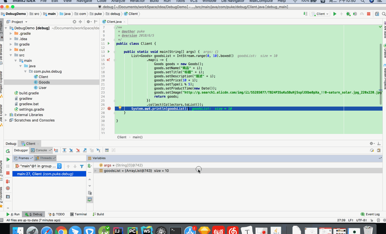
Task: Start a new Debug session icon
Action: [x=348, y=14]
